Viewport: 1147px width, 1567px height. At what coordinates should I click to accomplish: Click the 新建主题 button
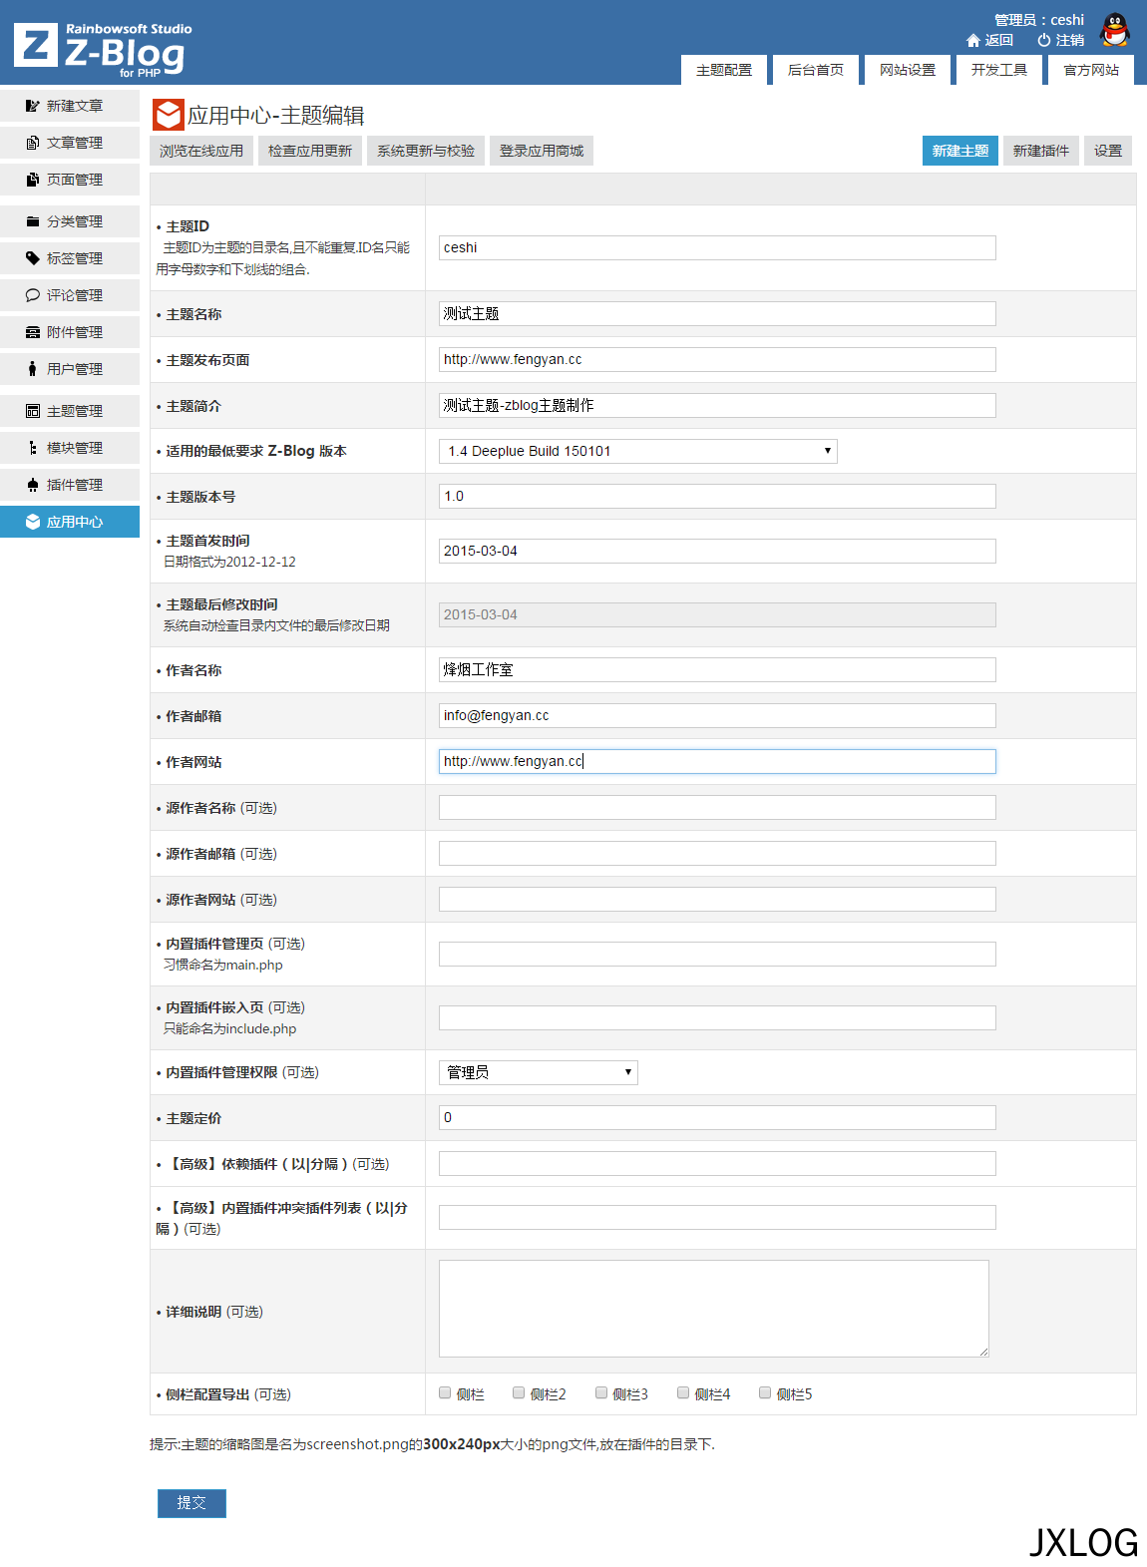pyautogui.click(x=960, y=151)
